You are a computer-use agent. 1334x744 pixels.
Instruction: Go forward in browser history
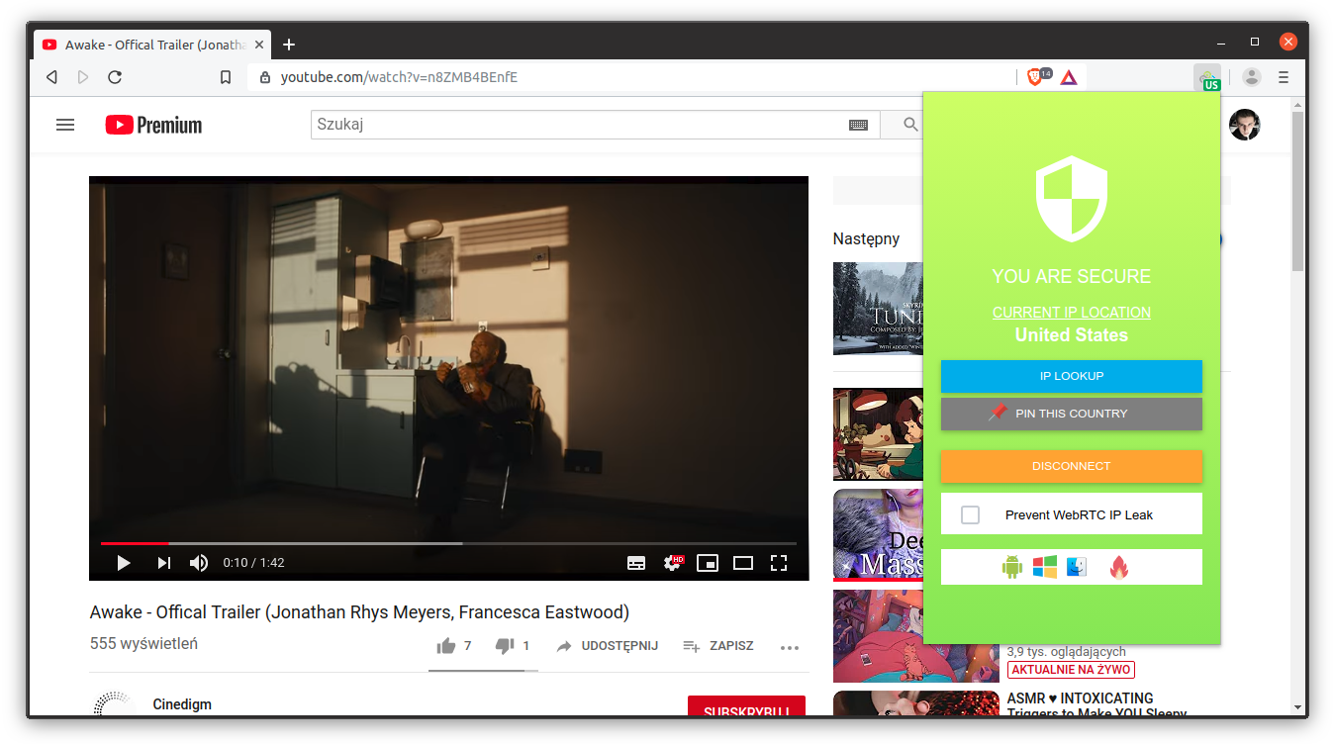click(x=83, y=77)
